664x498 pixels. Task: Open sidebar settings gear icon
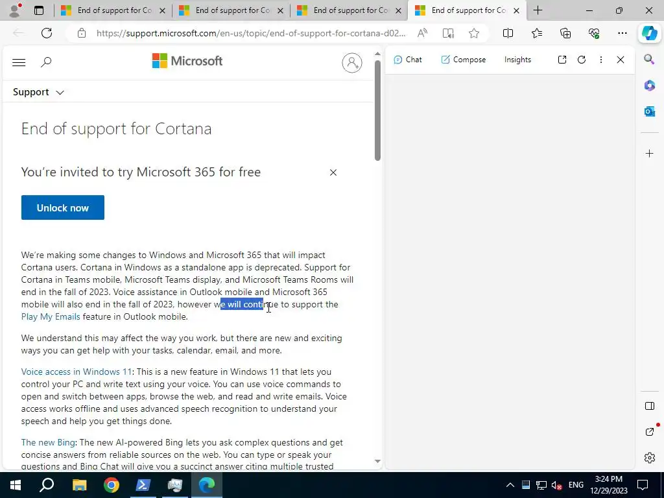[650, 458]
